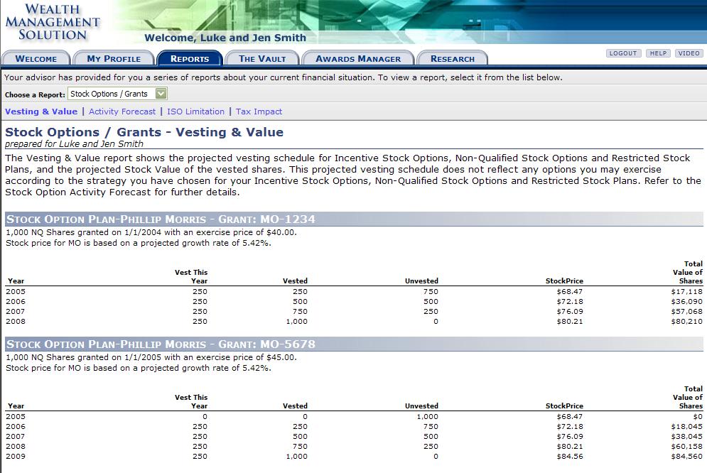Click total share value $60,158

(686, 447)
